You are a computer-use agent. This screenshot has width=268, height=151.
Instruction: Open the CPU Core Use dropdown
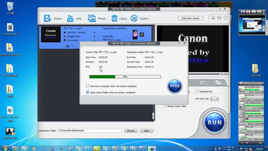214,99
